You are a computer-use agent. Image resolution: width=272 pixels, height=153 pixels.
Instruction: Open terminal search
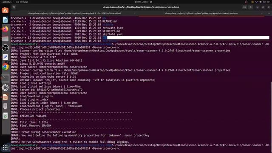(245, 7)
